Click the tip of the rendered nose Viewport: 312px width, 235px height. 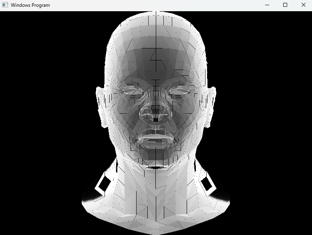(156, 115)
